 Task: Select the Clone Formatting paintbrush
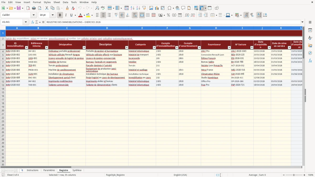click(67, 8)
